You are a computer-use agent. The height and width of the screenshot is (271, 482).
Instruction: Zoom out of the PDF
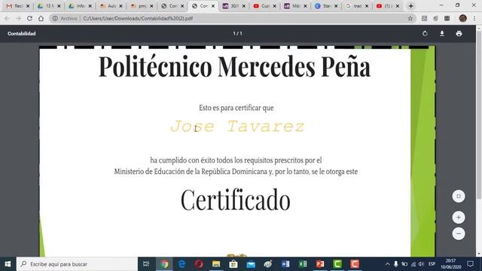point(459,234)
